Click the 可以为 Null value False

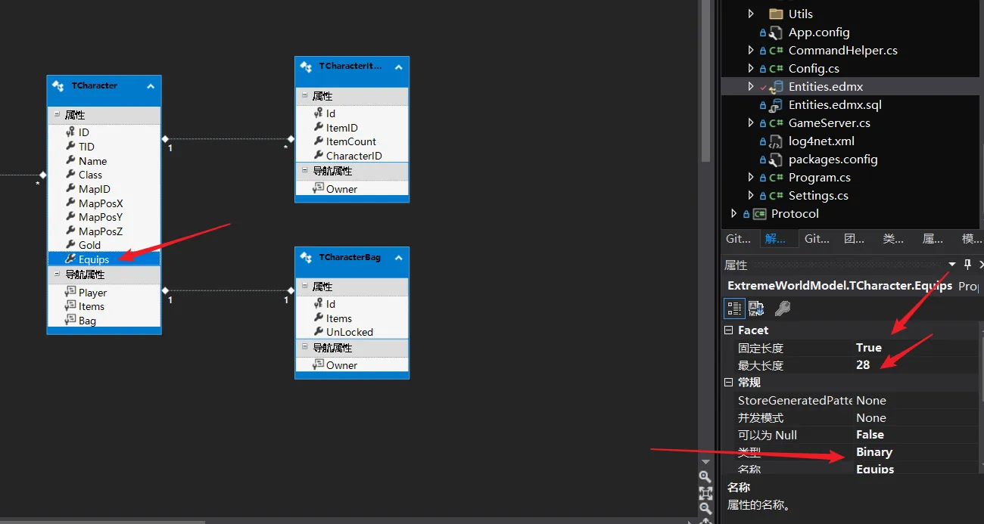(870, 435)
